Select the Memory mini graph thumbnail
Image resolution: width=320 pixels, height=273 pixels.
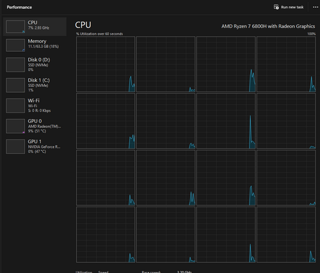click(15, 45)
